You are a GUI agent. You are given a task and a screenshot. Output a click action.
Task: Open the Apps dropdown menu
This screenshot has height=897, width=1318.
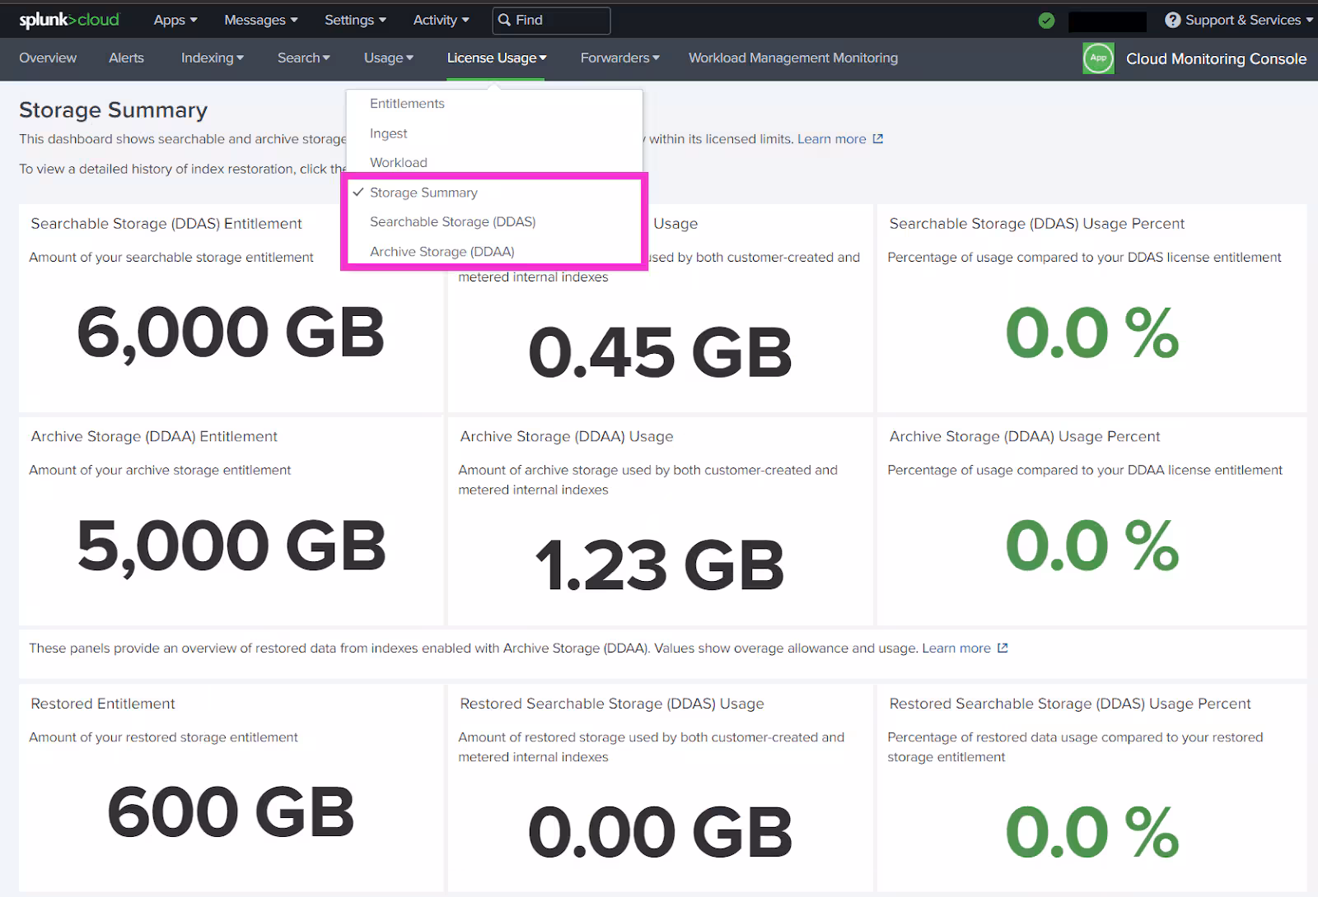175,21
